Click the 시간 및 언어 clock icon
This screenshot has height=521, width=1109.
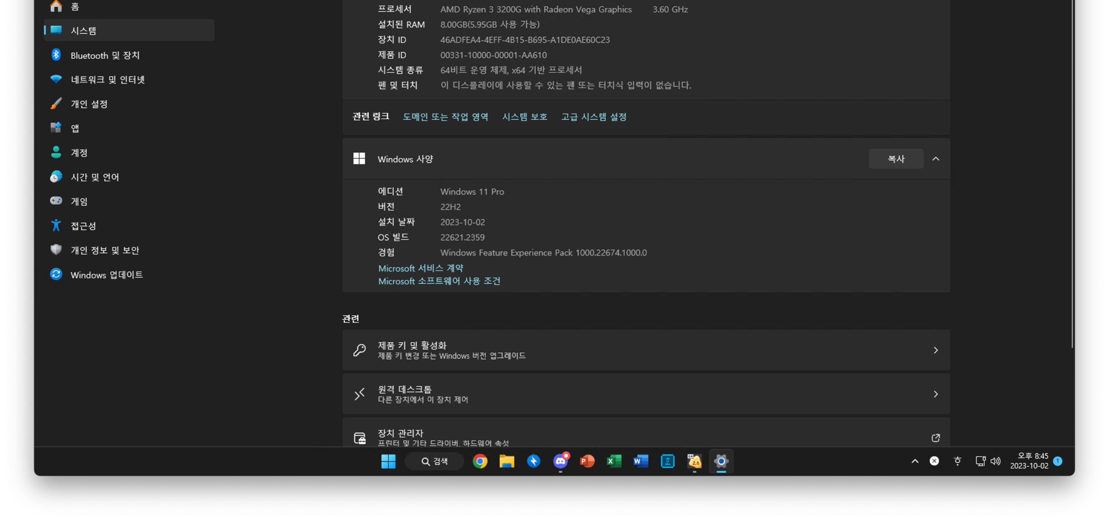[56, 176]
